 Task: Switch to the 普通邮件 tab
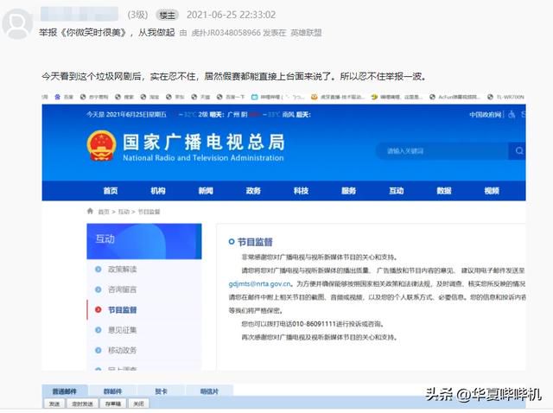pyautogui.click(x=65, y=391)
